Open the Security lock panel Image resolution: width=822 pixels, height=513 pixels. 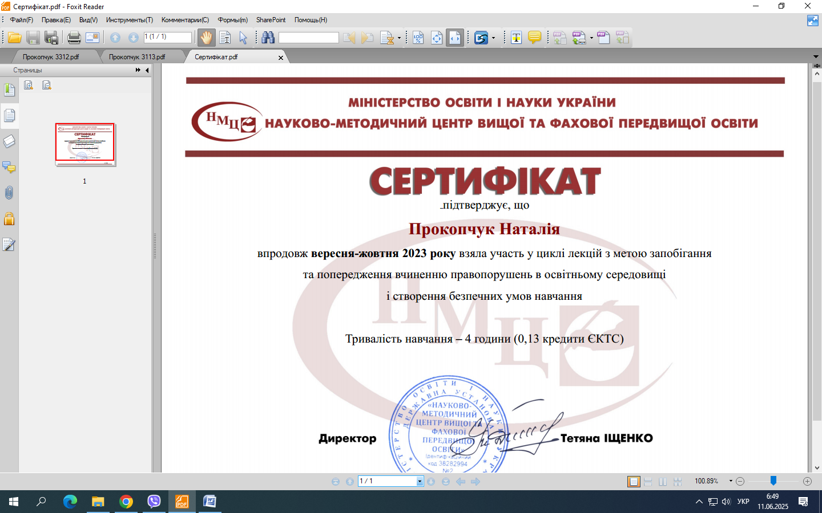[x=9, y=219]
